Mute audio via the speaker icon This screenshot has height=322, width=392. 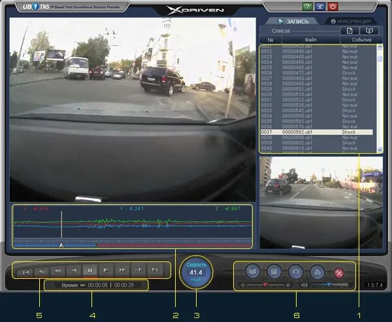point(304,285)
